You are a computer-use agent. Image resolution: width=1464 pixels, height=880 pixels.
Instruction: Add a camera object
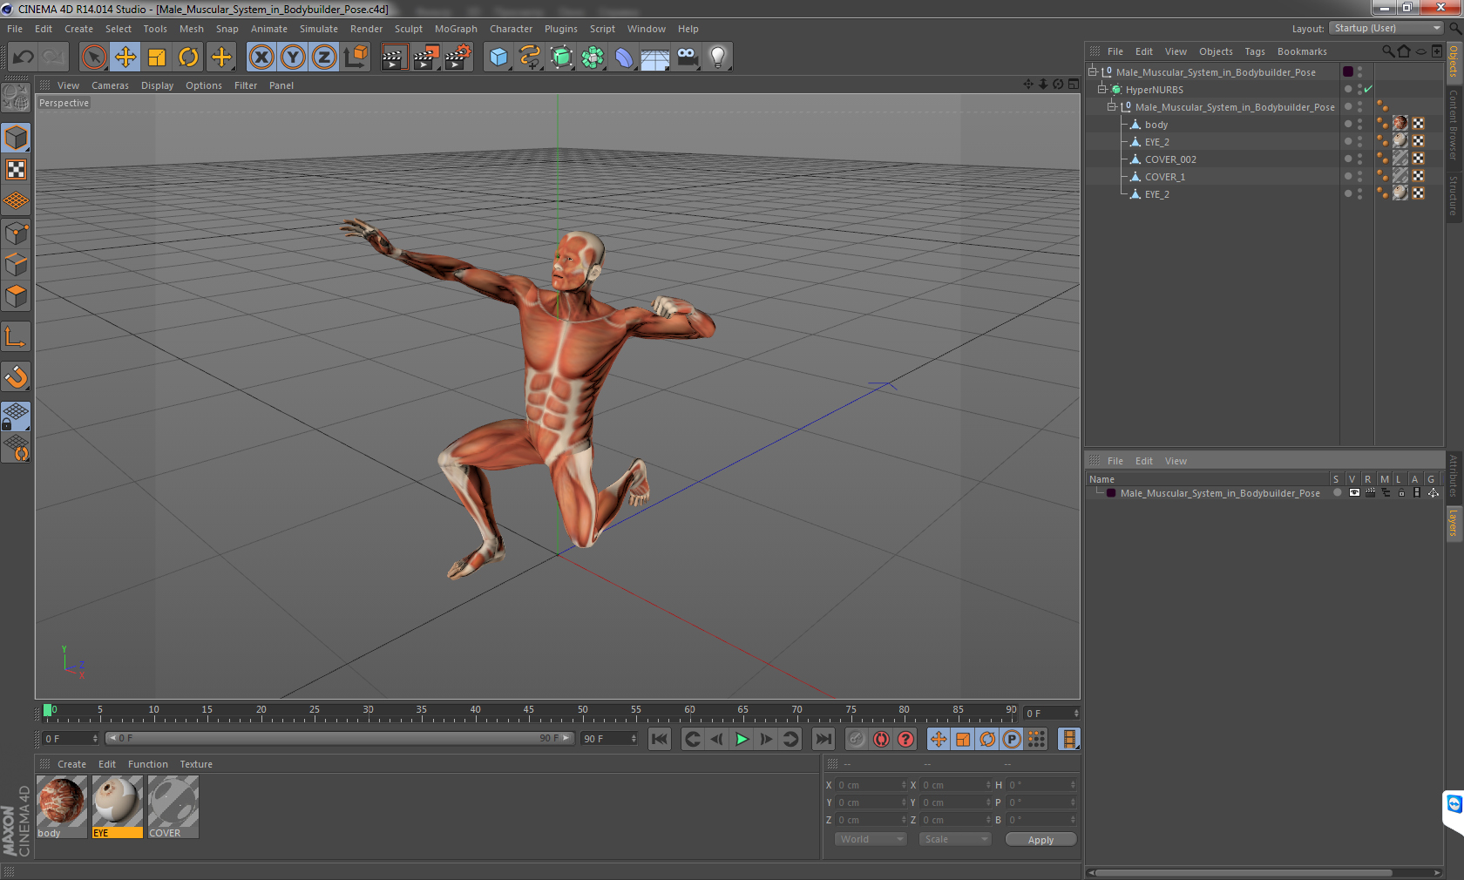point(687,58)
